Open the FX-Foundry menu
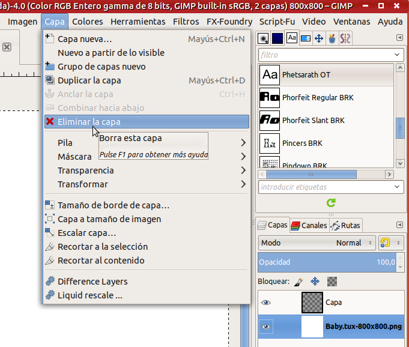 (x=229, y=22)
